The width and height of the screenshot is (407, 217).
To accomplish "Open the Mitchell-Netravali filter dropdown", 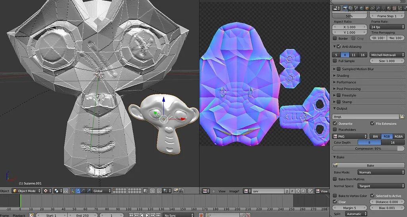I will click(387, 55).
